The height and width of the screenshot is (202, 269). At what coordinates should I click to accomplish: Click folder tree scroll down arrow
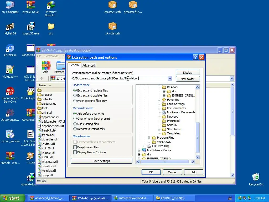coord(198,157)
